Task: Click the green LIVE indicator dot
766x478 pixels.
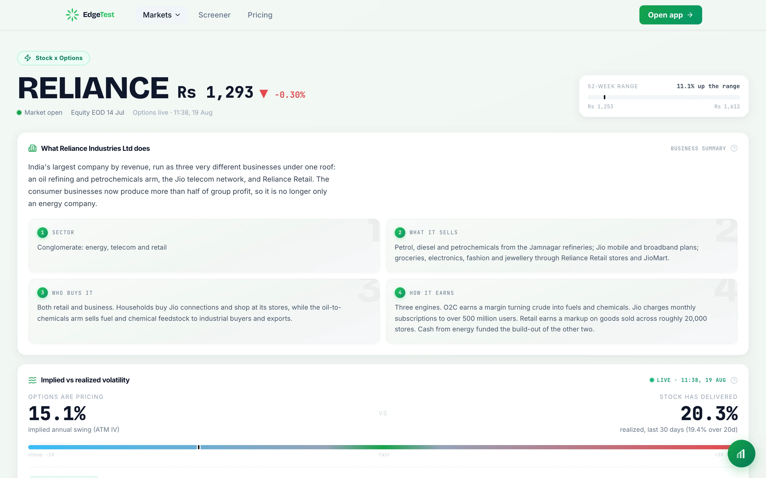Action: [652, 380]
